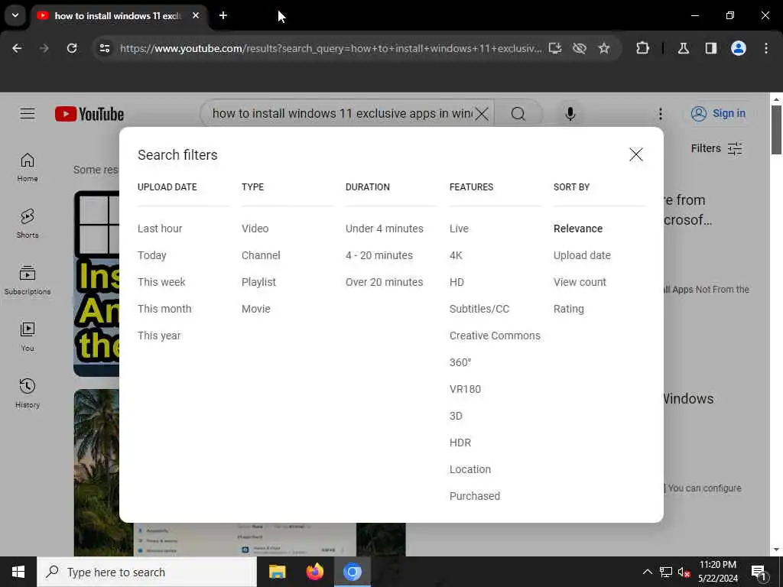
Task: Click the browser address bar URL
Action: pos(330,48)
